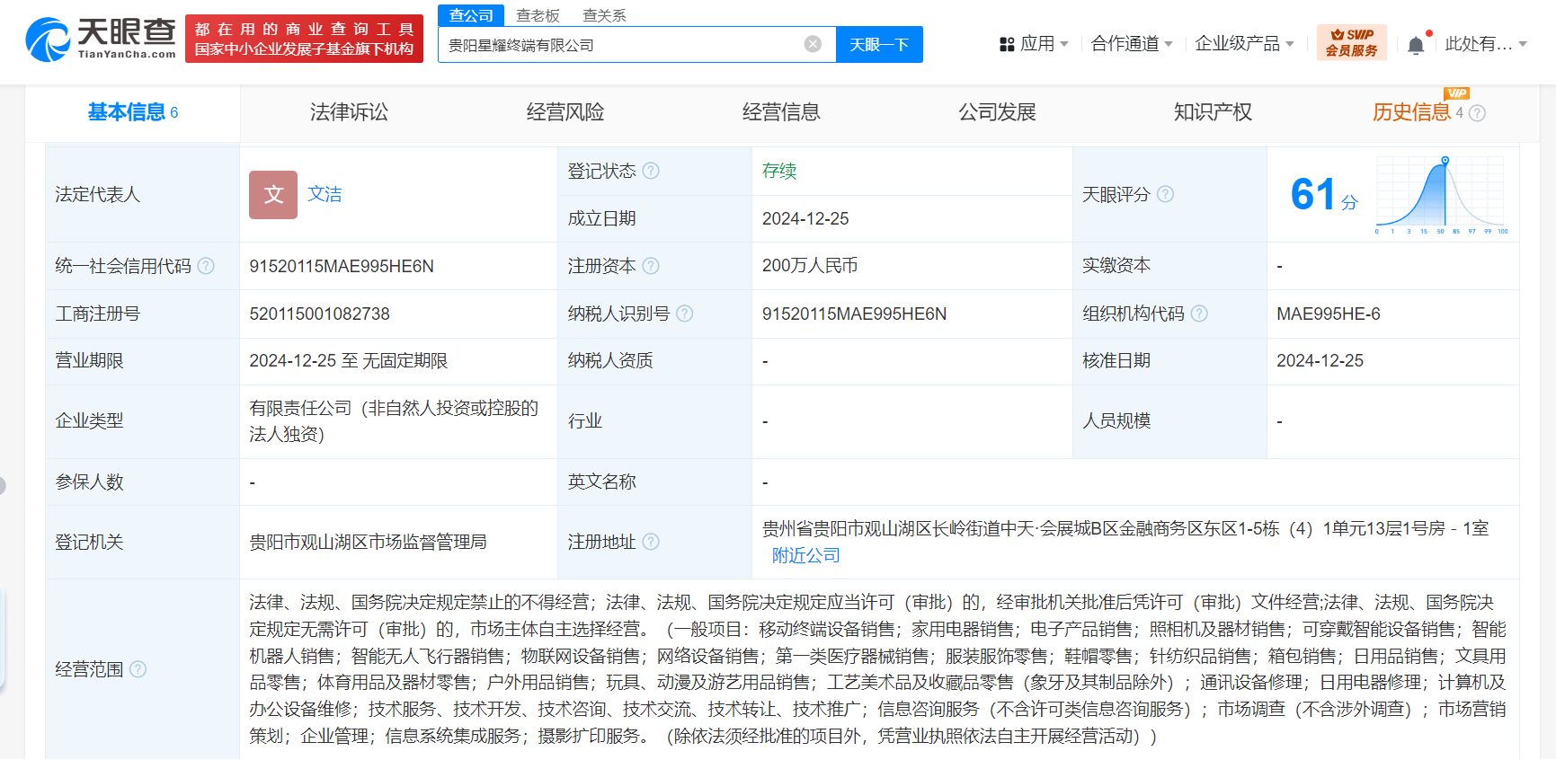Click the 附近公司 link

805,555
